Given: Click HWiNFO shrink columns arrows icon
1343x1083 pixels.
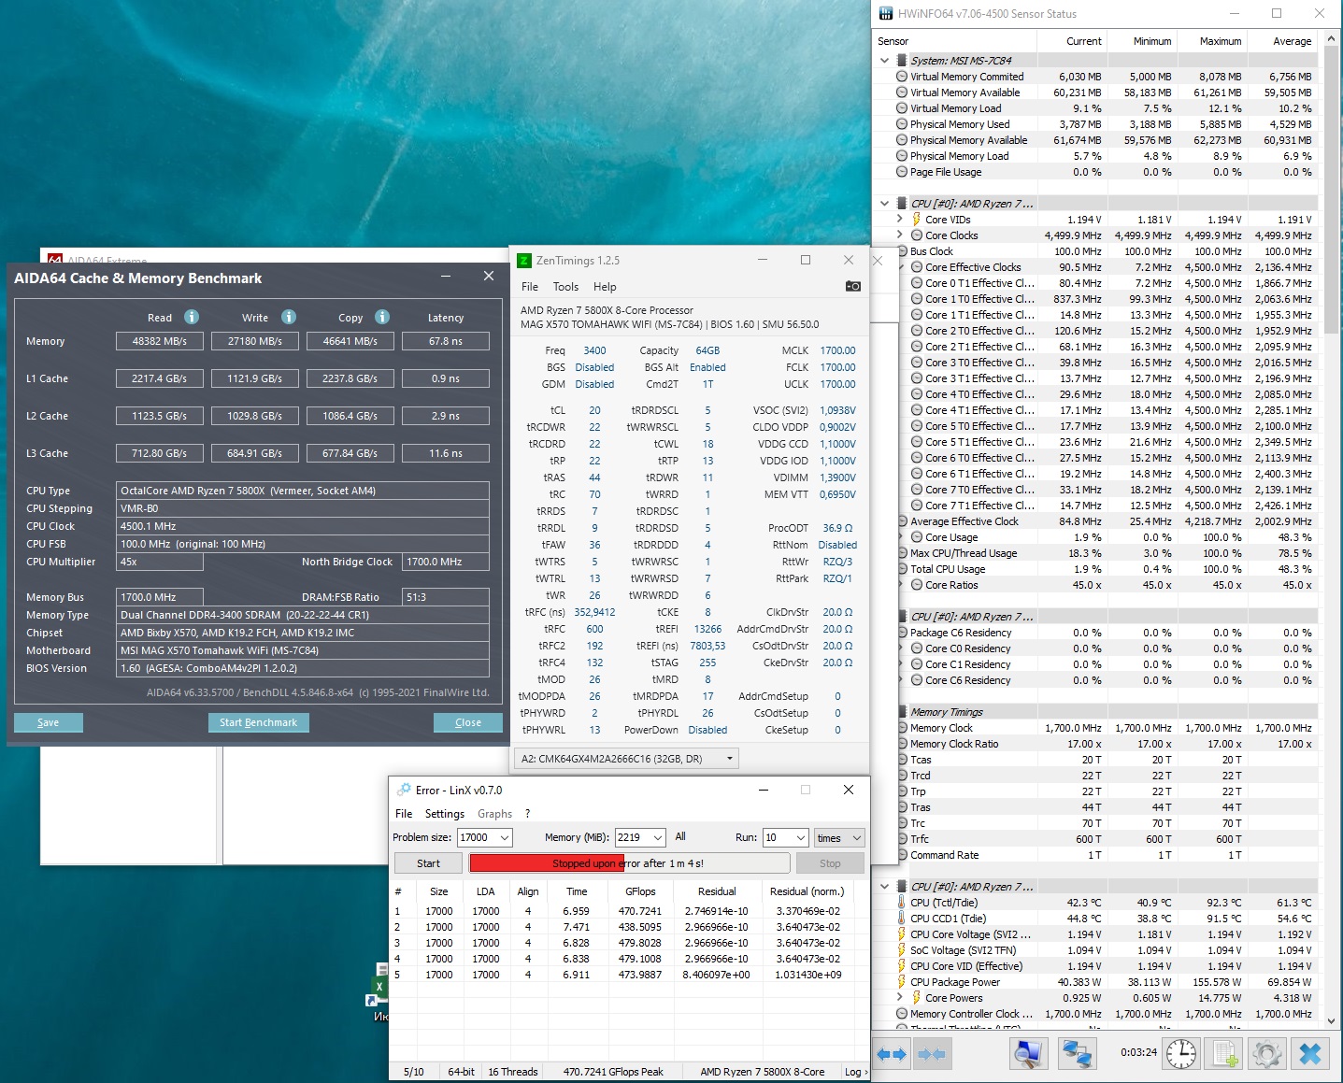Looking at the screenshot, I should [x=932, y=1054].
